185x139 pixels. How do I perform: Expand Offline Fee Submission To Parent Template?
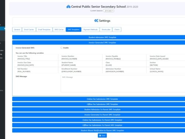pos(99,125)
